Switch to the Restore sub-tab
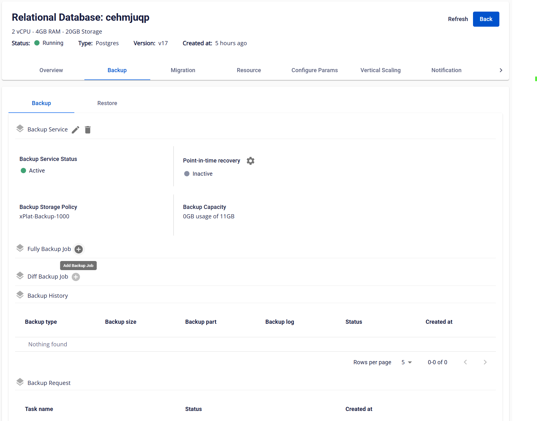The image size is (537, 421). pos(107,103)
